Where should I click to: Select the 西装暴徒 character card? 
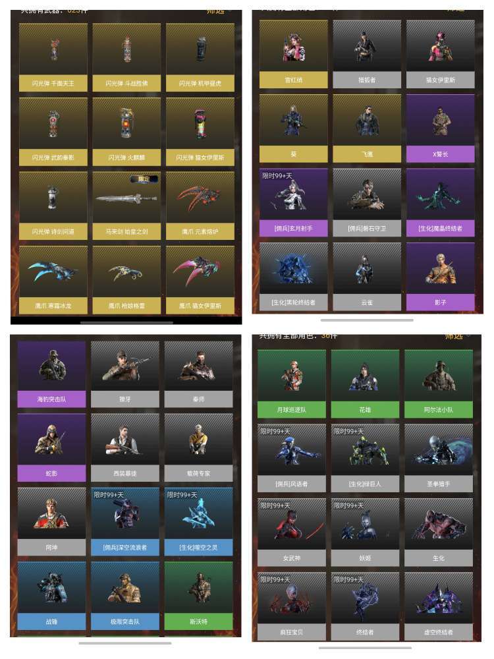124,447
